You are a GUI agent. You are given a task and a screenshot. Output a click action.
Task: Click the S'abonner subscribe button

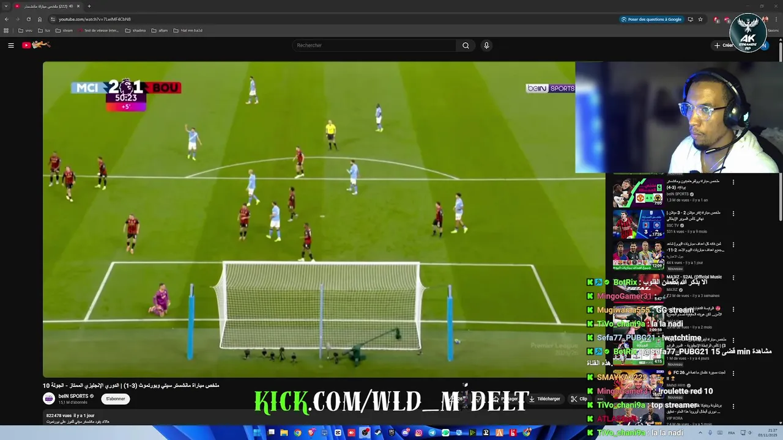(x=115, y=398)
